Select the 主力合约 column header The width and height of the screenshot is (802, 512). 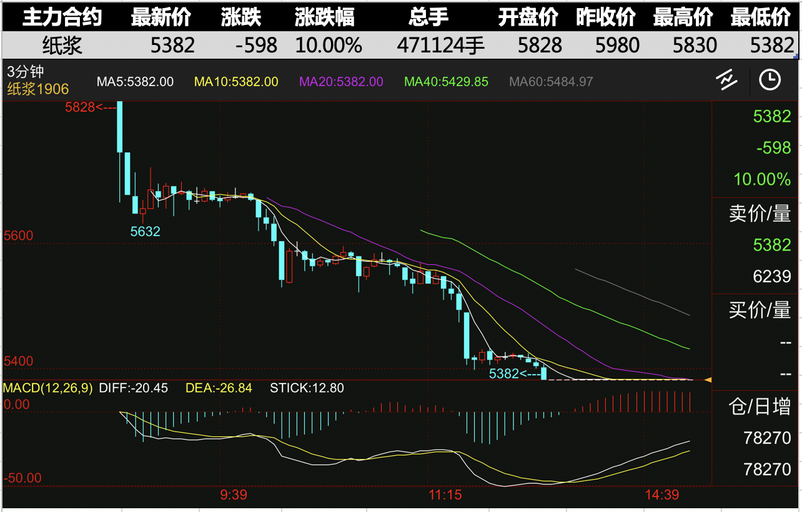coord(62,17)
